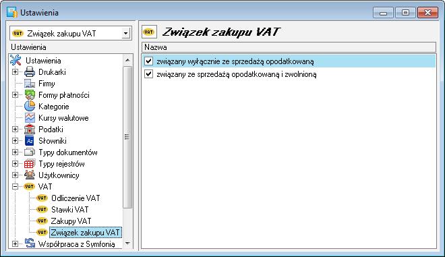The width and height of the screenshot is (445, 257).
Task: Minimize the Ustawienia window
Action: [x=383, y=13]
